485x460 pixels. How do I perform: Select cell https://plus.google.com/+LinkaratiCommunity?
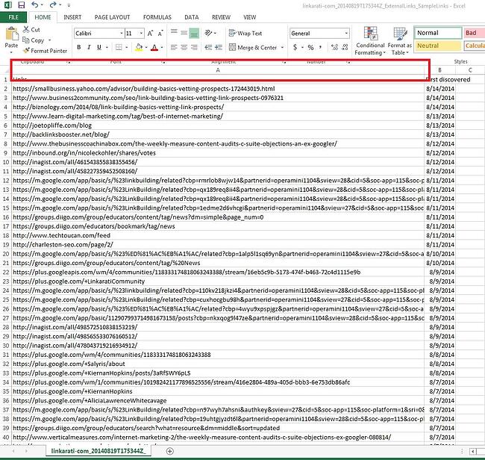218,282
